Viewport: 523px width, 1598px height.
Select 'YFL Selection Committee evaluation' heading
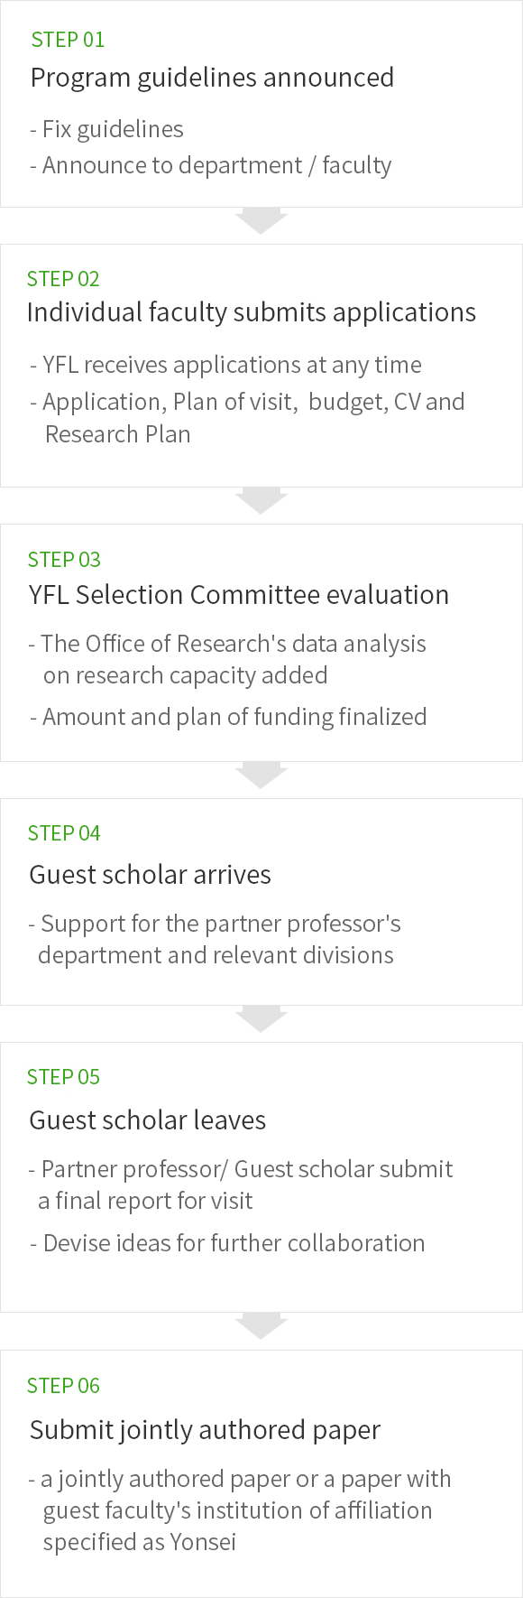[239, 595]
